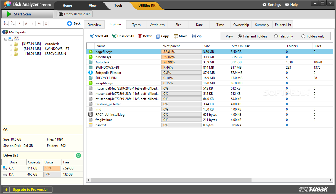Click the Select All cursor icon
Screen dimensions: 336x194
click(x=92, y=36)
